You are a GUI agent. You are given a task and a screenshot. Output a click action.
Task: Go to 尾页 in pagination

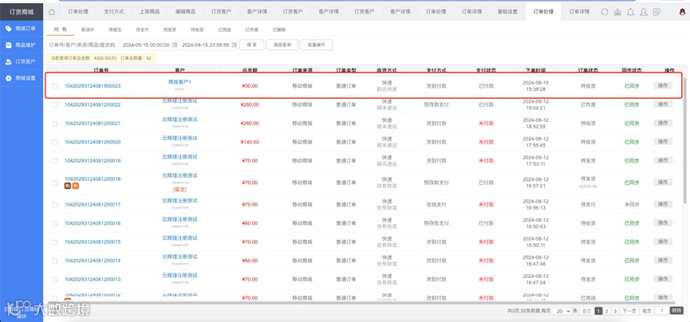pos(646,311)
